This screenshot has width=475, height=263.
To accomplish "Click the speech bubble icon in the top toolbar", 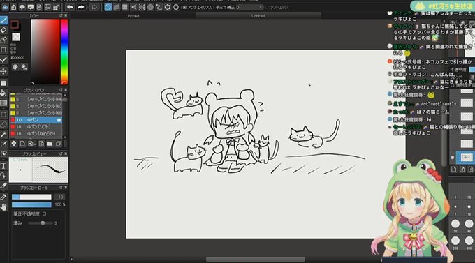I will tap(22, 7).
